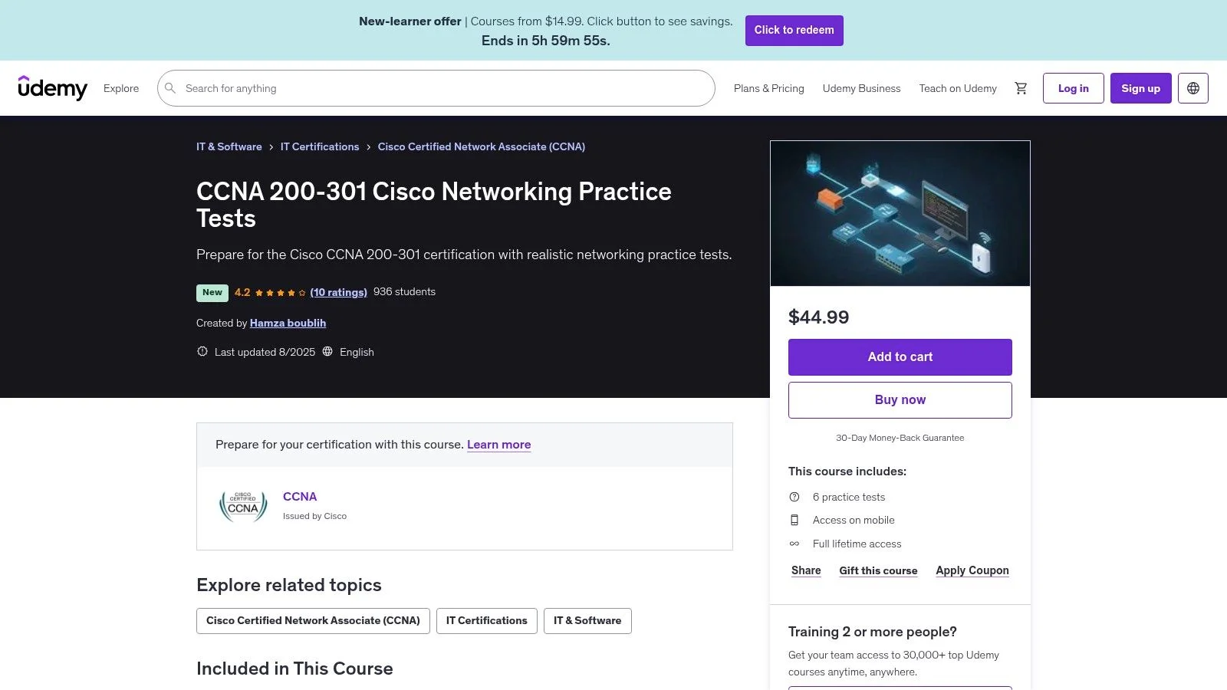The image size is (1227, 690).
Task: Open instructor Hamza boublih's profile
Action: click(x=288, y=323)
